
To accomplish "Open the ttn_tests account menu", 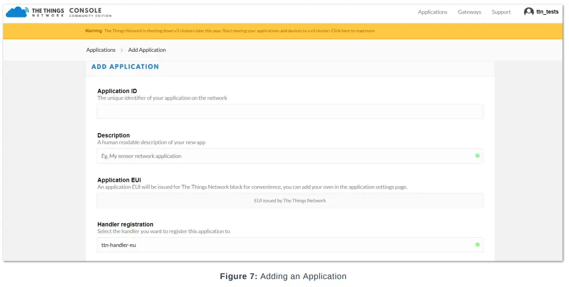I will (541, 12).
